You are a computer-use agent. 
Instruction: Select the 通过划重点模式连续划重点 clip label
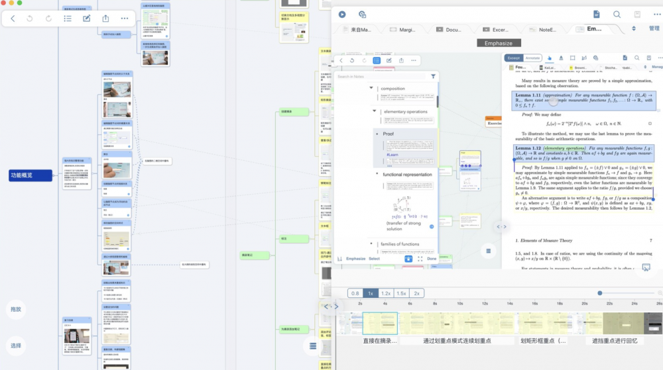457,340
